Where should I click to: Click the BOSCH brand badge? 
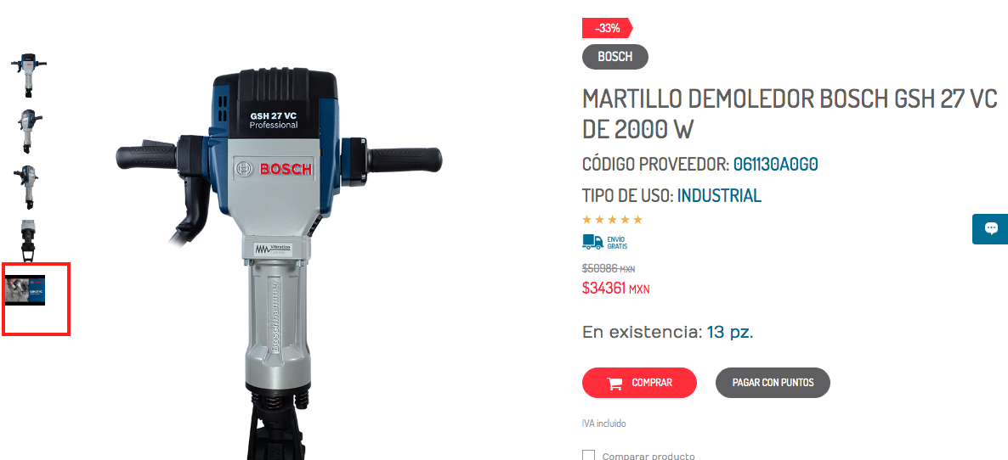click(615, 57)
